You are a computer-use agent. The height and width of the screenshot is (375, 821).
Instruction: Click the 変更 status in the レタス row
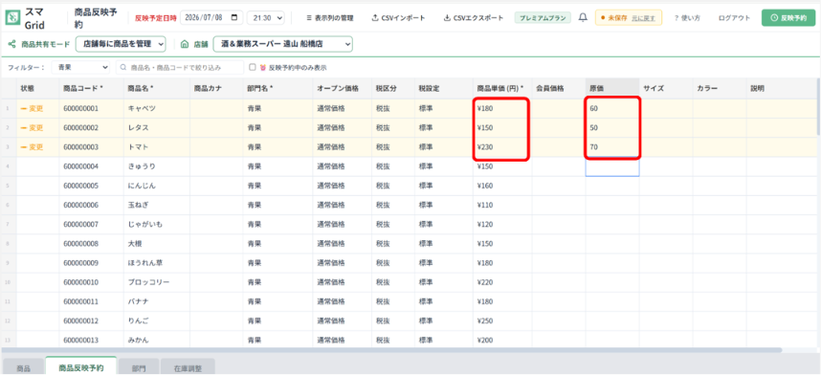tap(32, 128)
